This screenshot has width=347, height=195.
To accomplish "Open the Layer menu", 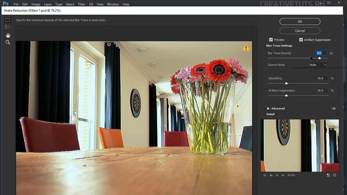I will point(48,4).
